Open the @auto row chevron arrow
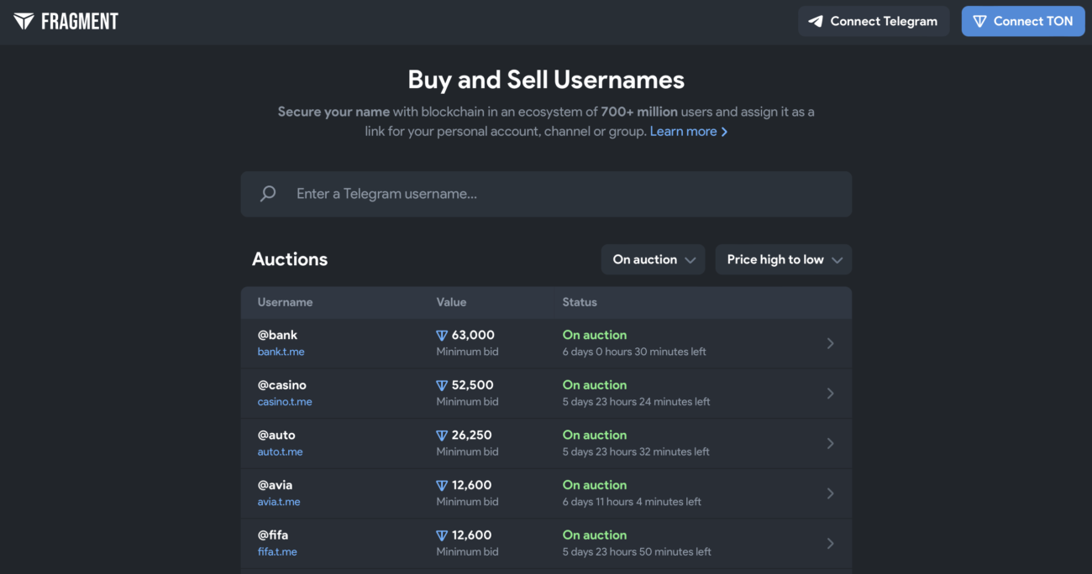Image resolution: width=1092 pixels, height=574 pixels. coord(830,443)
